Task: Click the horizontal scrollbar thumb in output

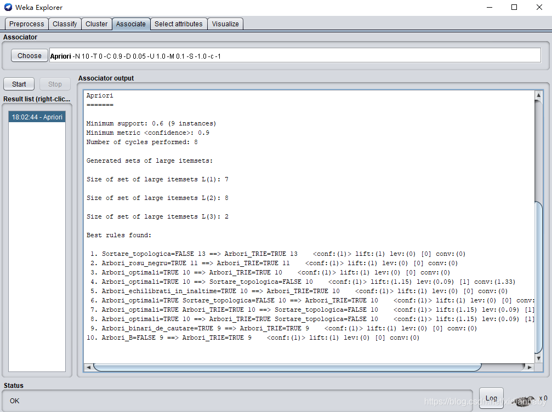Action: pos(287,367)
